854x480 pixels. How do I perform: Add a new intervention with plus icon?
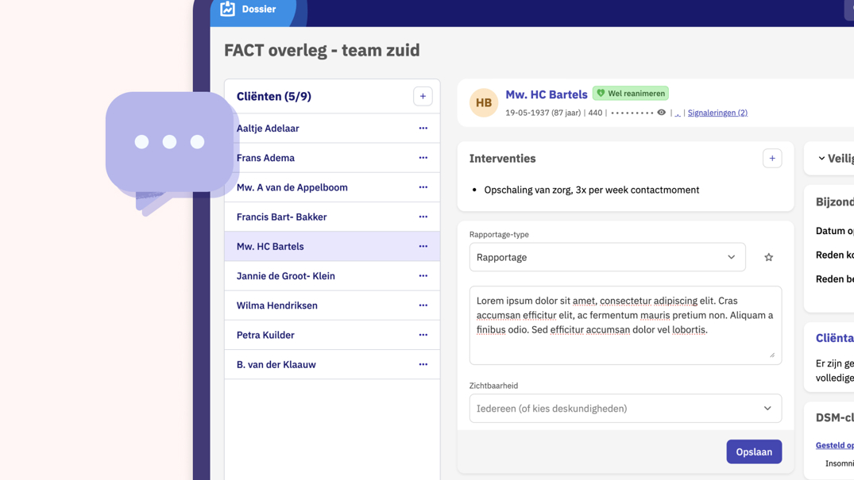771,159
